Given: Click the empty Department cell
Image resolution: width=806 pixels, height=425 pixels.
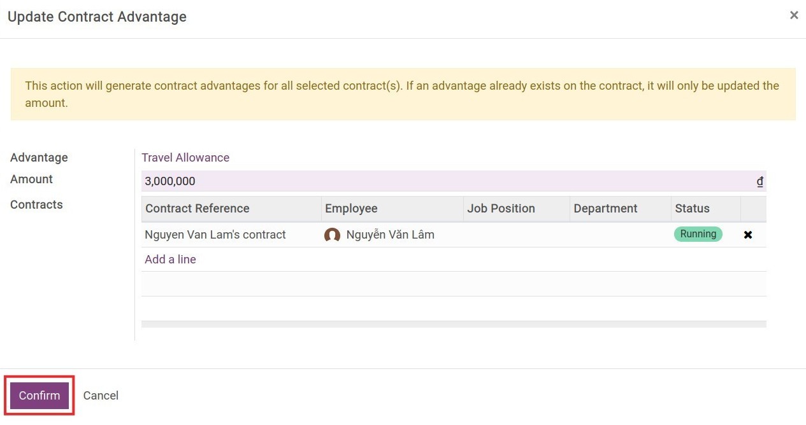Looking at the screenshot, I should click(620, 235).
